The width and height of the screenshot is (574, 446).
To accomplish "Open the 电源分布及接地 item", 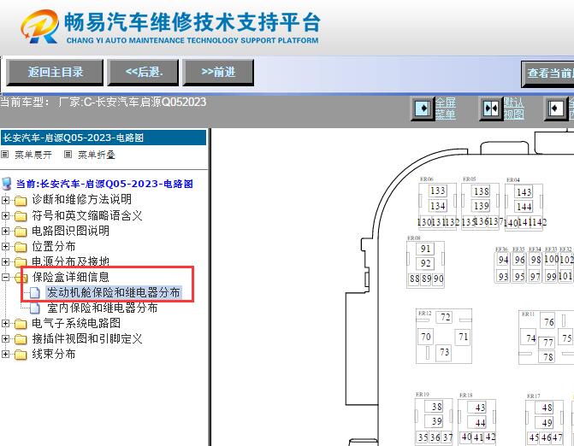I will click(70, 261).
